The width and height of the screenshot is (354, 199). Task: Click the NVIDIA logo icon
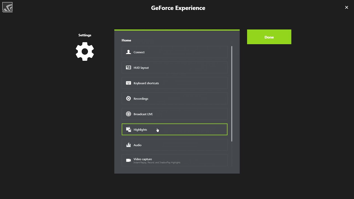click(x=7, y=7)
